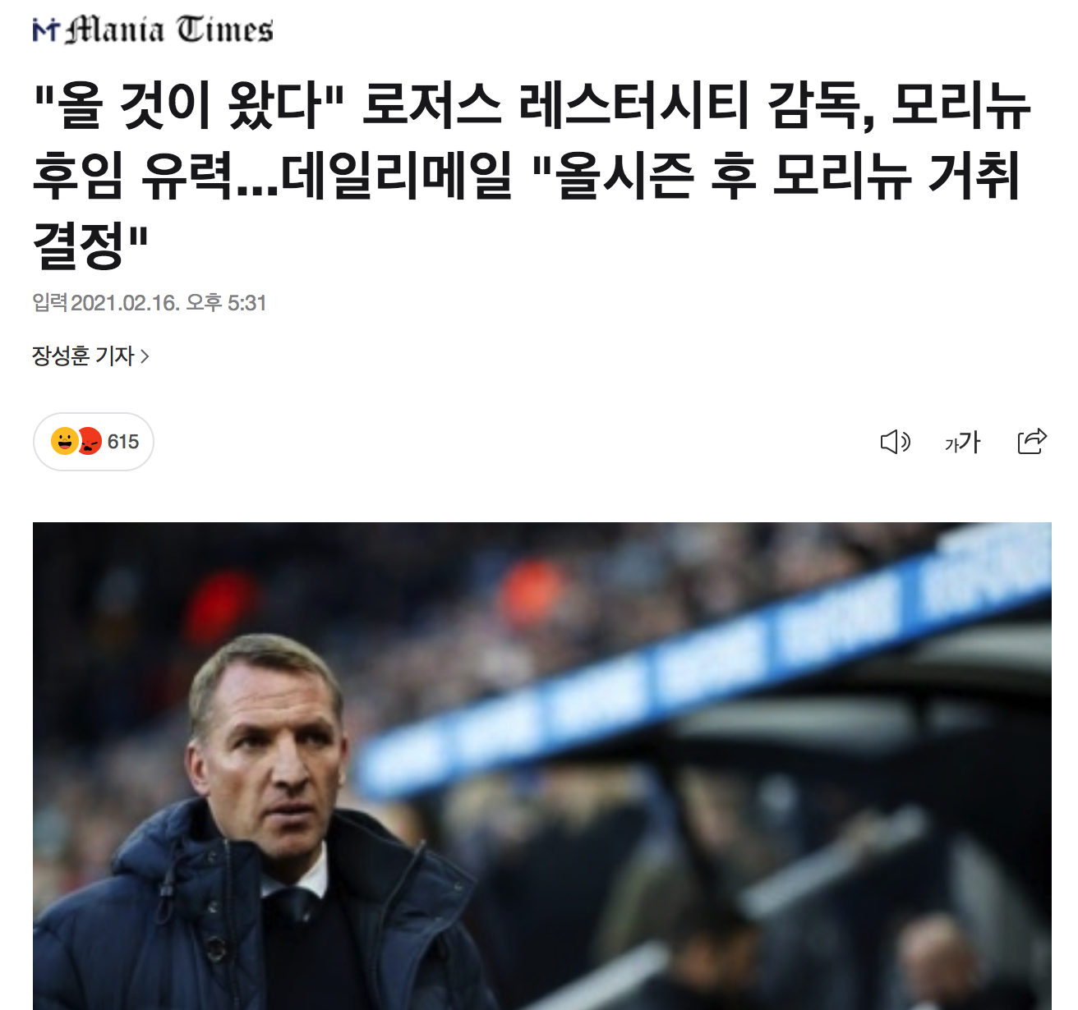Open the article photo of the manager
Image resolution: width=1078 pixels, height=1010 pixels.
click(x=542, y=766)
